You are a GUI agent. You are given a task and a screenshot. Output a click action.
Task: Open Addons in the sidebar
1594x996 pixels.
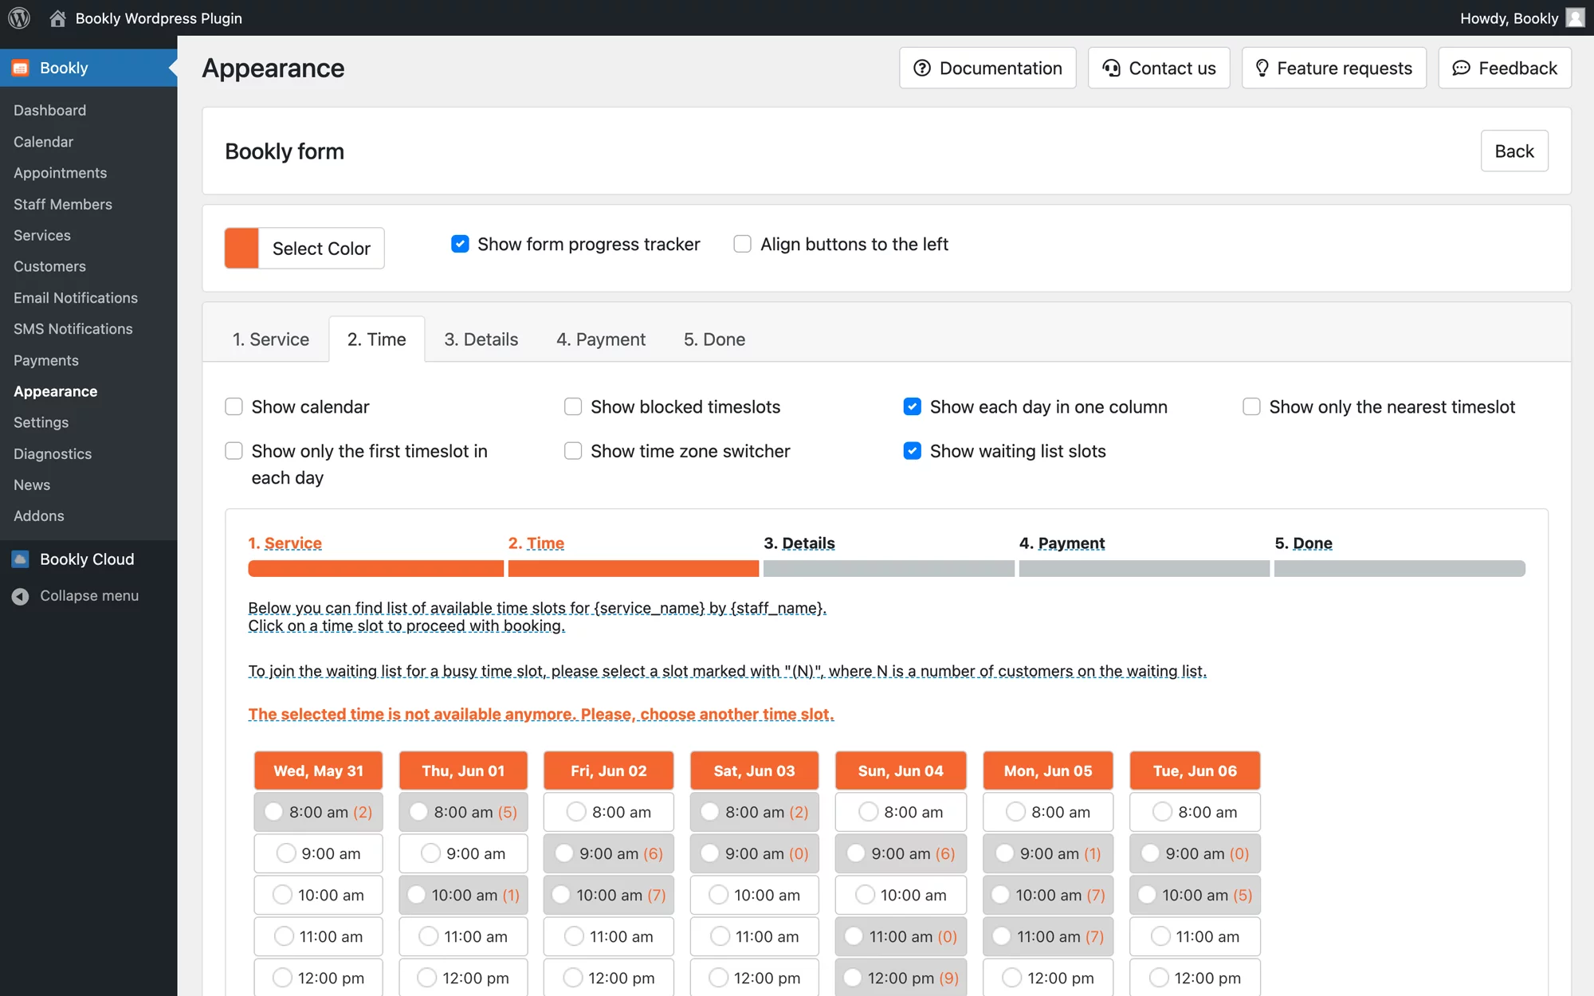pyautogui.click(x=39, y=516)
